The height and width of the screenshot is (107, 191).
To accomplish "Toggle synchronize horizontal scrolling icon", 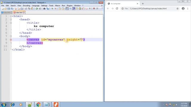I will point(63,9).
